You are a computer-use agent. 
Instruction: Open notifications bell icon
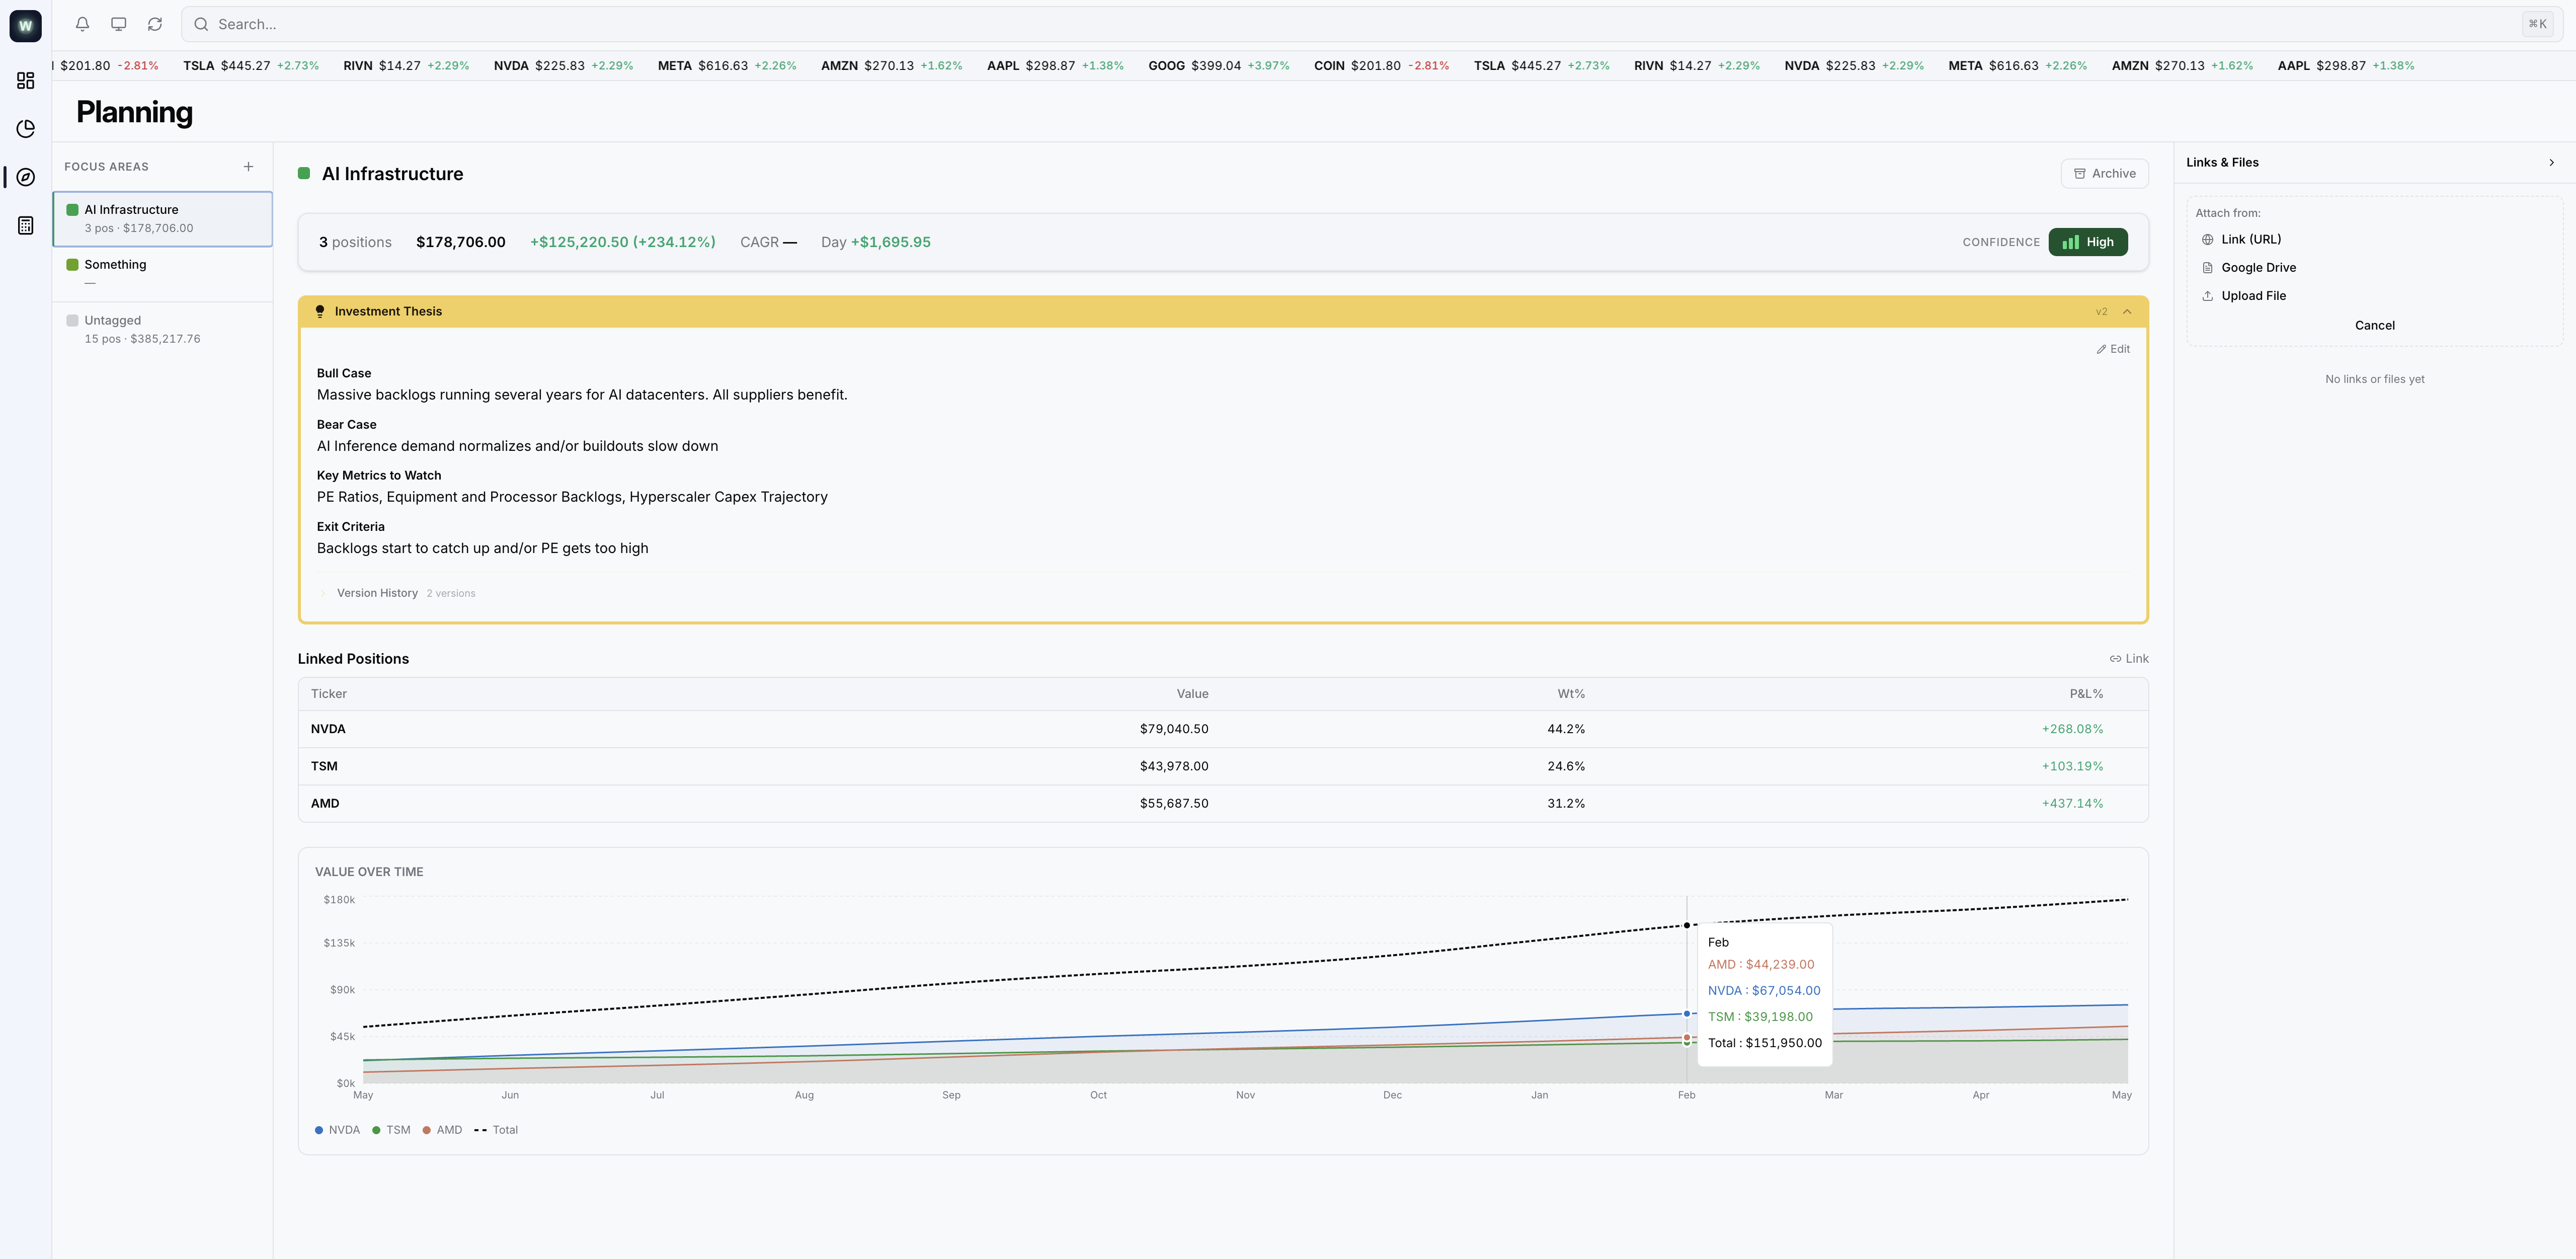(x=83, y=24)
